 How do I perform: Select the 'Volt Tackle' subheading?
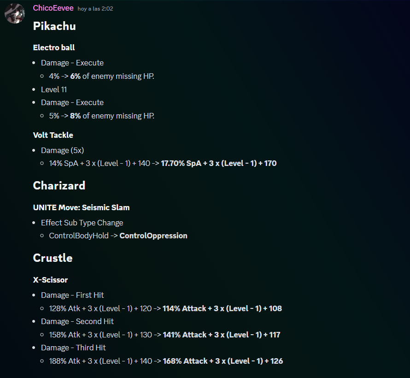53,135
